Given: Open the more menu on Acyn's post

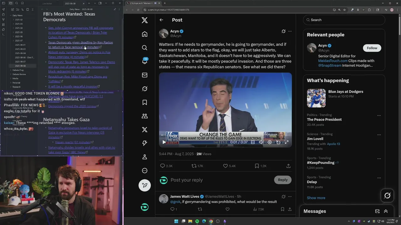Looking at the screenshot, I should [x=290, y=31].
